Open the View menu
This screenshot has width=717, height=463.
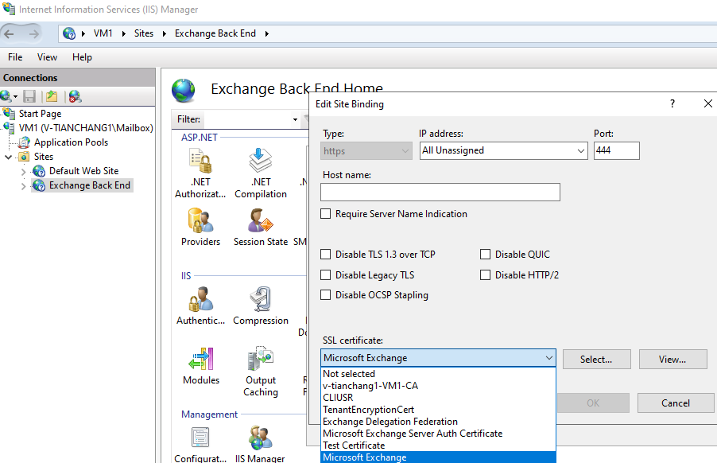coord(47,57)
